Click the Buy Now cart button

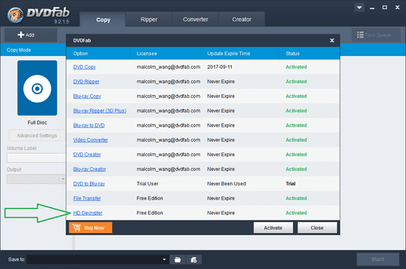click(x=91, y=228)
